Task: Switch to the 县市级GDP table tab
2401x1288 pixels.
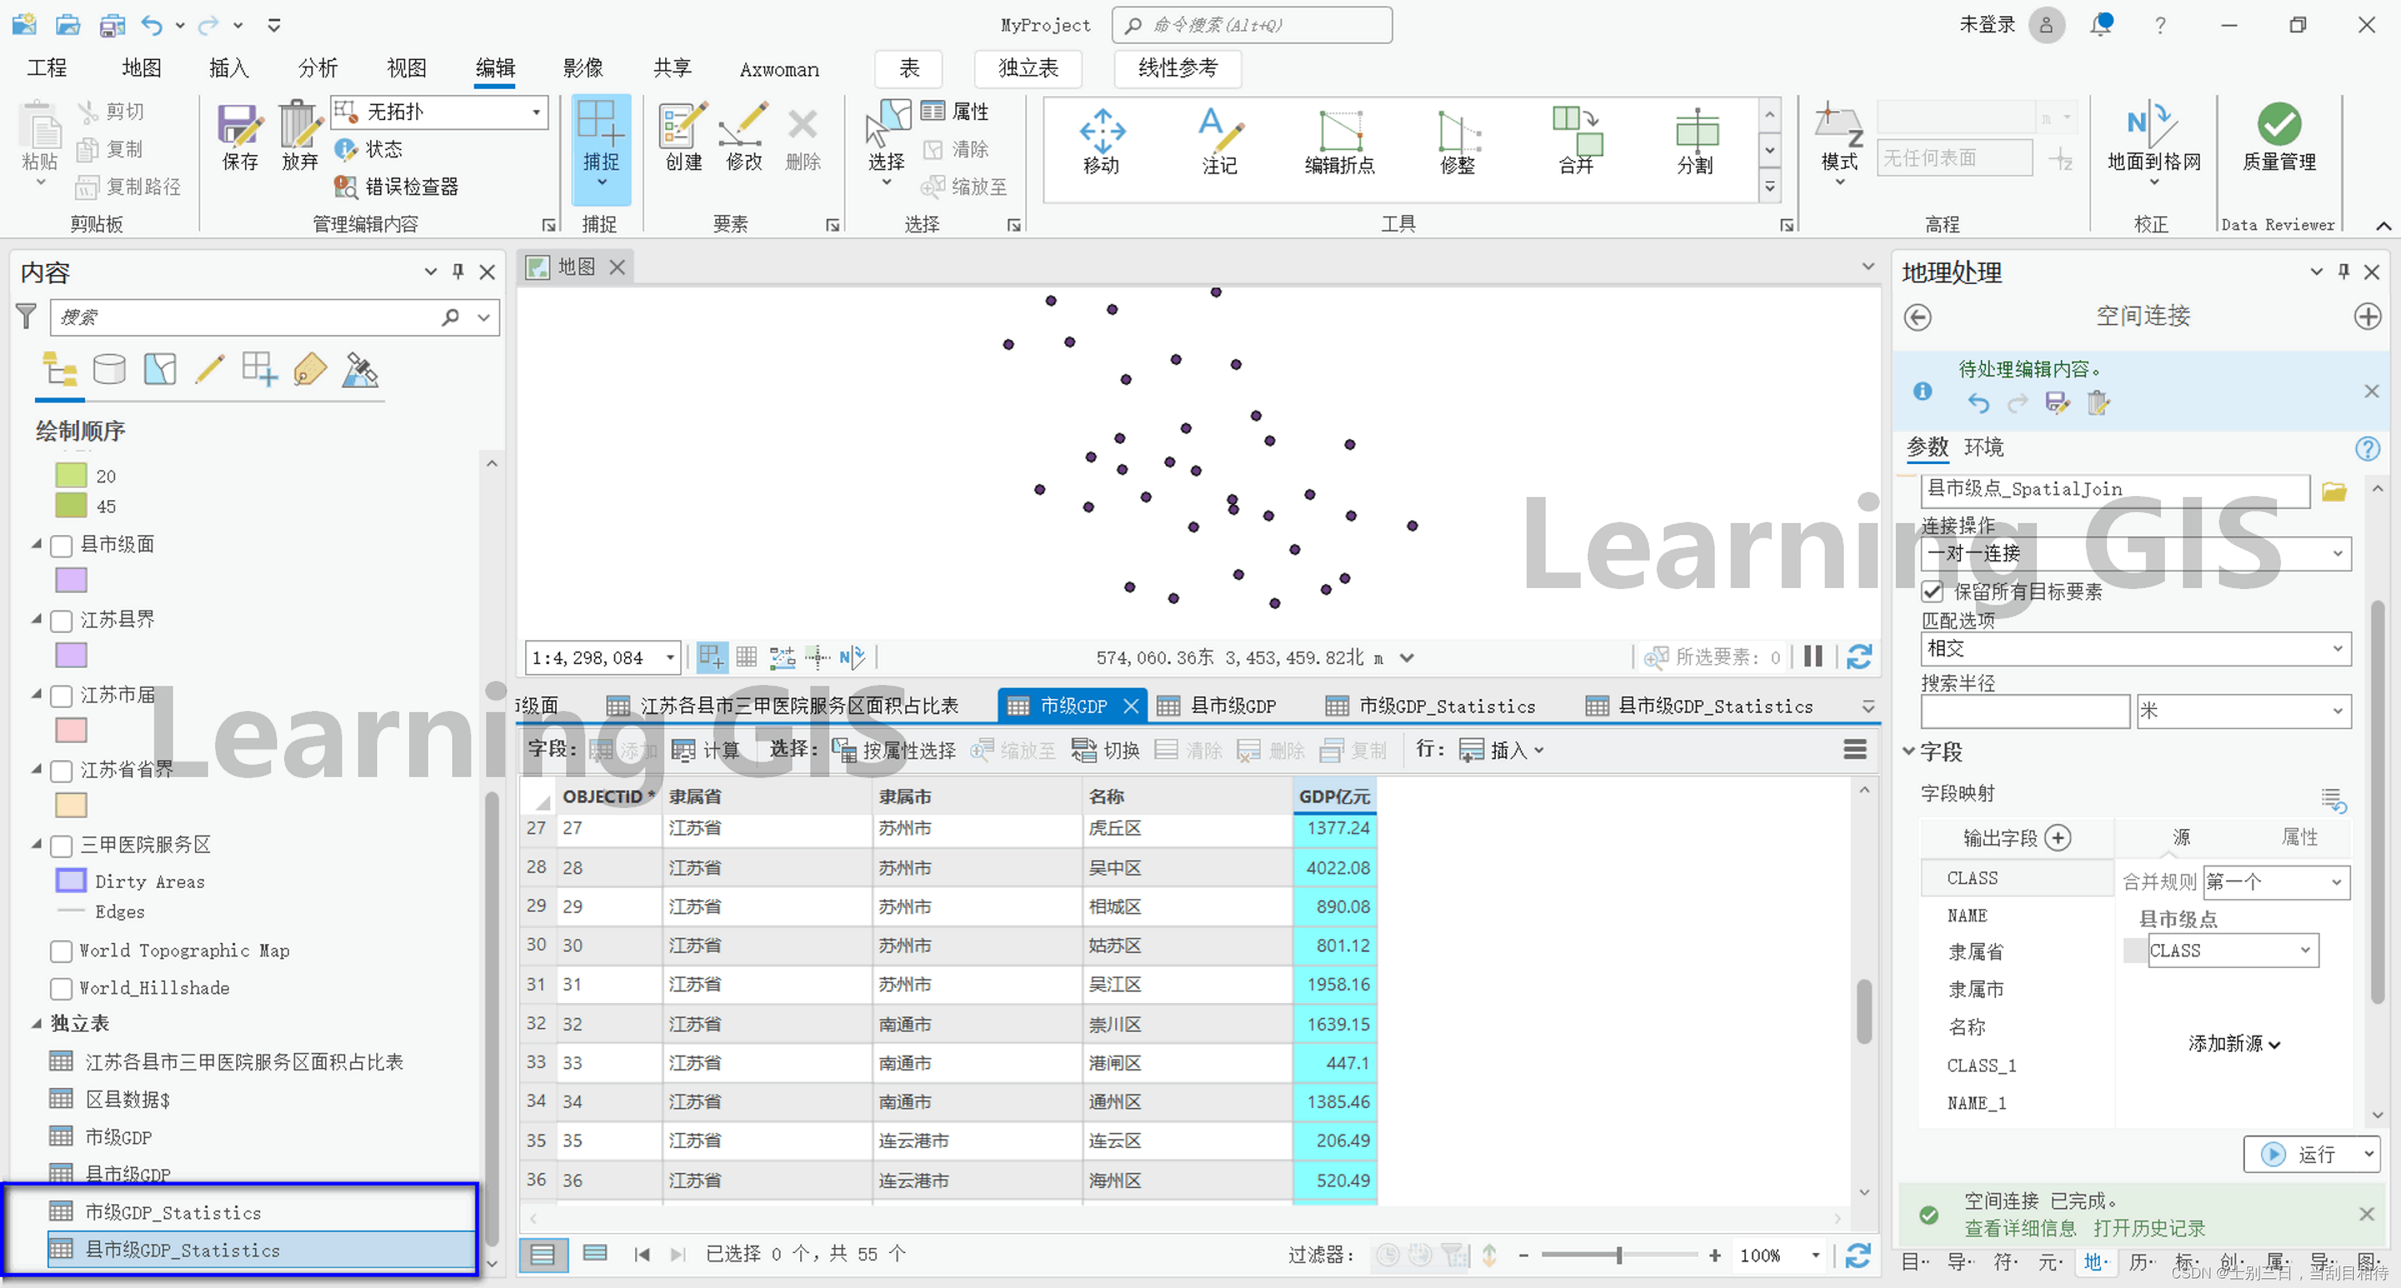Action: coord(1233,706)
